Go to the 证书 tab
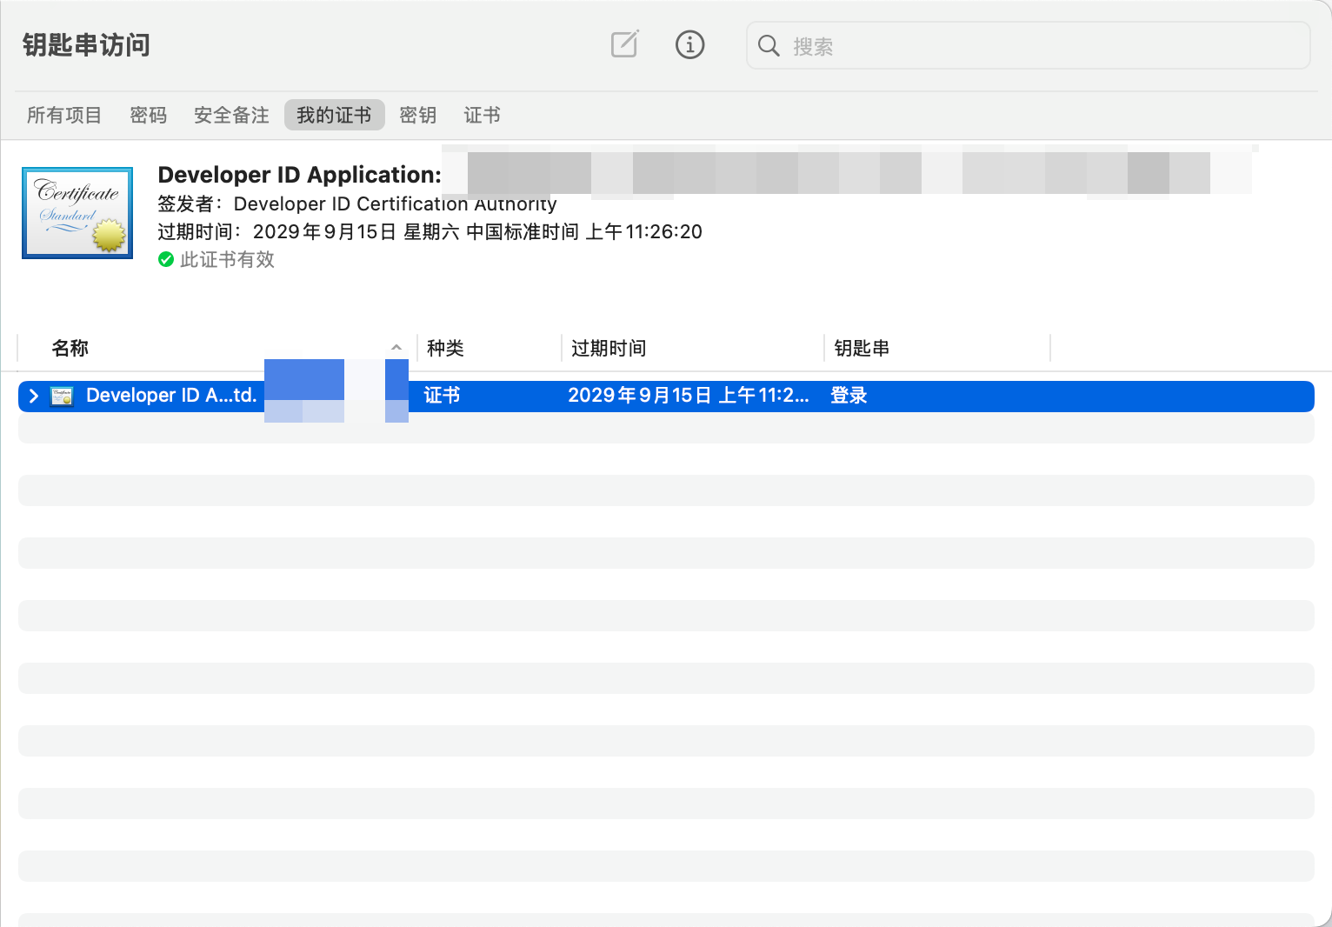The height and width of the screenshot is (927, 1332). [x=482, y=116]
